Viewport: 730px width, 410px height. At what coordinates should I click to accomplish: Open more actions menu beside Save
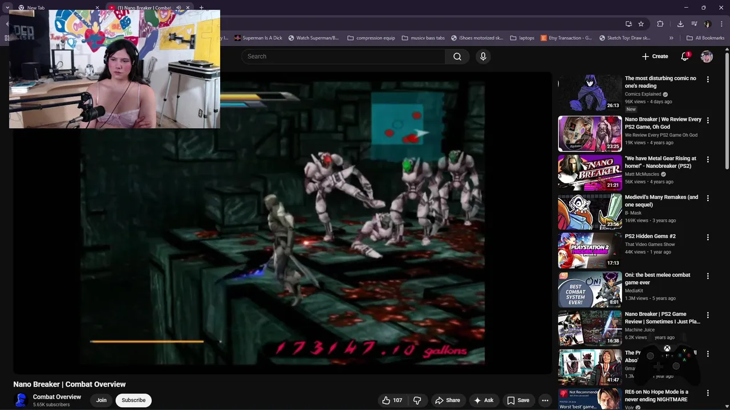click(x=545, y=400)
